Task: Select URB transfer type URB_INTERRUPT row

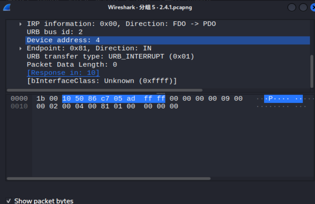Action: (x=110, y=57)
